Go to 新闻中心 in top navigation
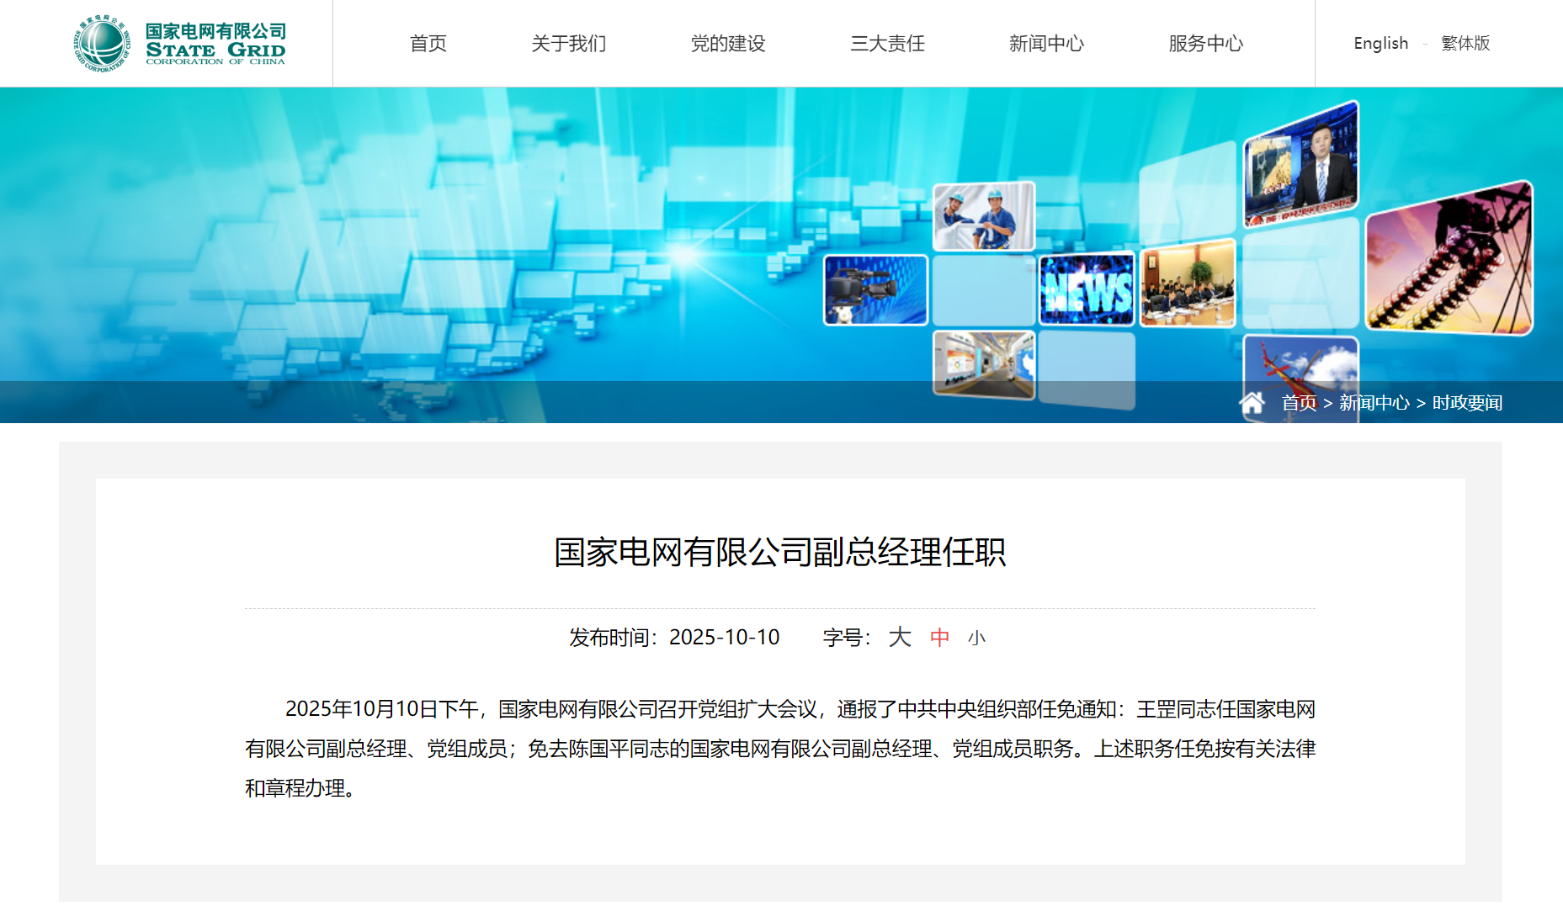 click(x=1046, y=44)
